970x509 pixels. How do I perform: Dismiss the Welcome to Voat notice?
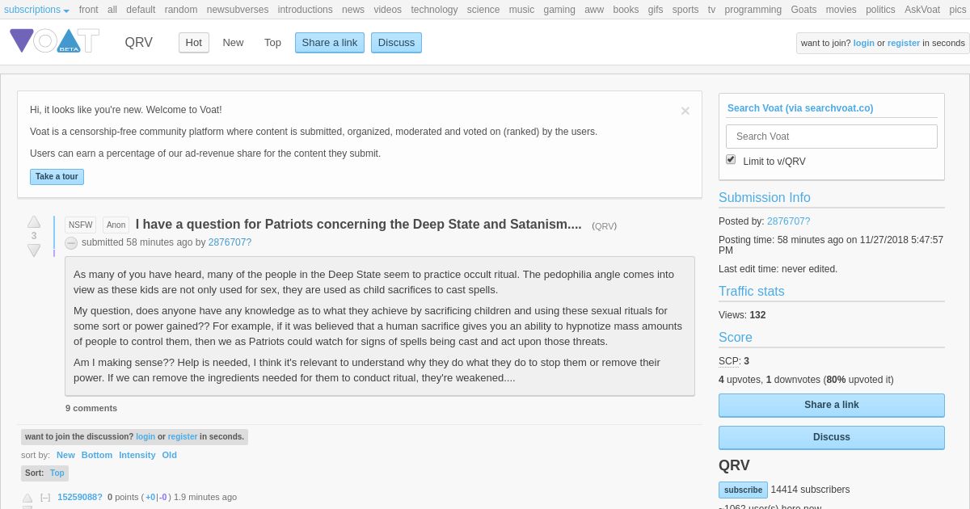(x=685, y=111)
